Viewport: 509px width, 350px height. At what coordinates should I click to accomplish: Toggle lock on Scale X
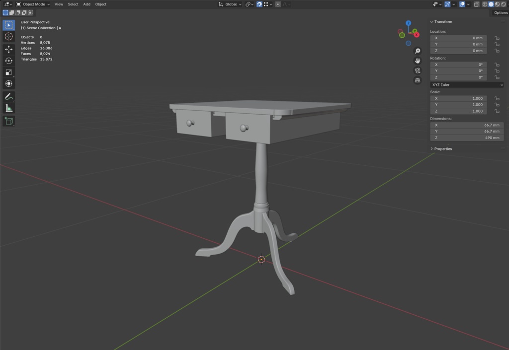point(497,98)
